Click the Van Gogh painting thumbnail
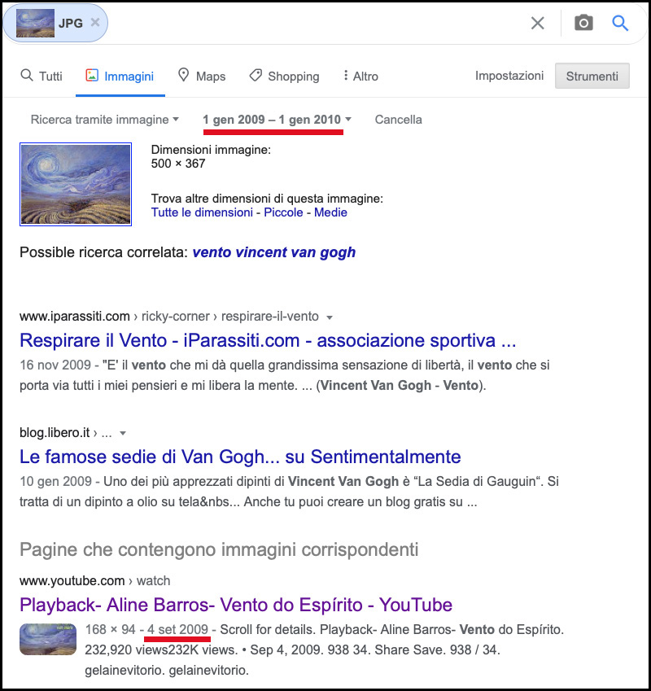Viewport: 651px width, 691px height. tap(76, 184)
